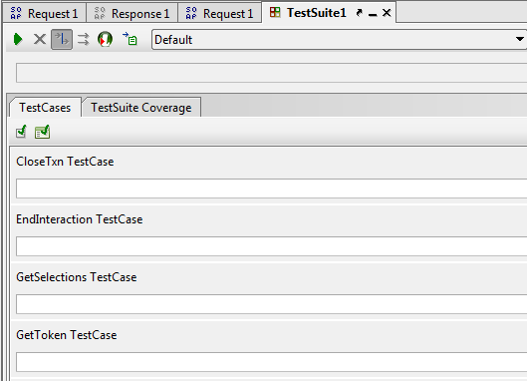Select the EndInteraction TestCase entry
Image resolution: width=527 pixels, height=381 pixels.
coord(80,219)
